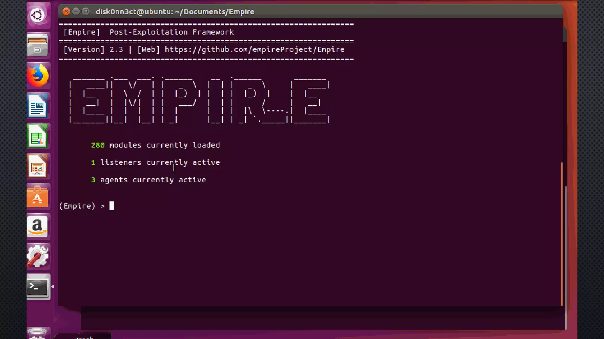Minimize the terminal window
The height and width of the screenshot is (339, 604).
[x=76, y=11]
